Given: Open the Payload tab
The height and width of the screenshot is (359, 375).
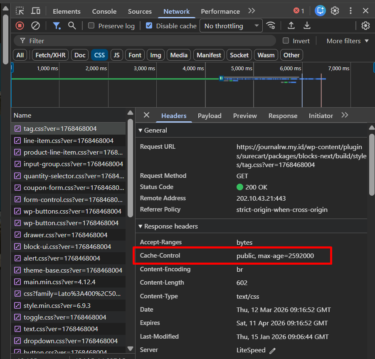Looking at the screenshot, I should pyautogui.click(x=210, y=116).
